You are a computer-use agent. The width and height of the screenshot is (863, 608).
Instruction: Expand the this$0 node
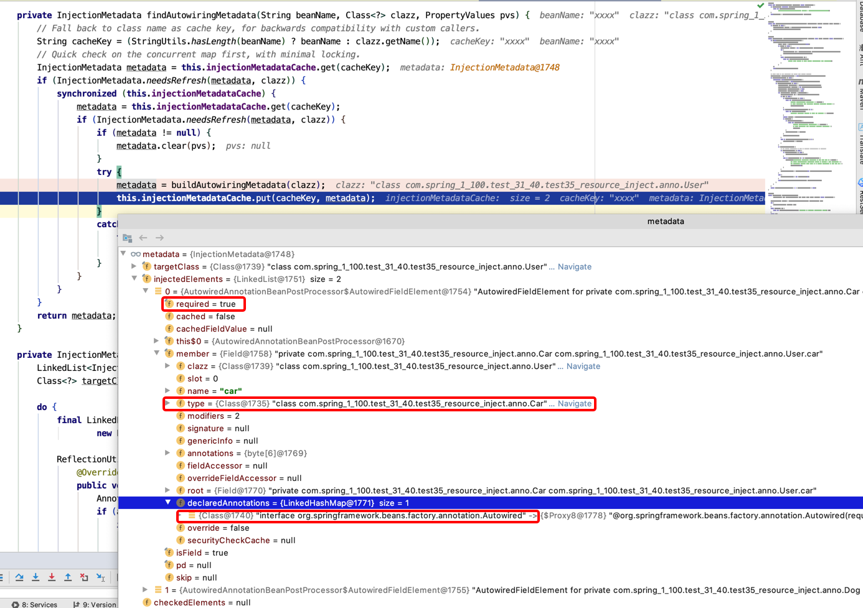[x=157, y=341]
